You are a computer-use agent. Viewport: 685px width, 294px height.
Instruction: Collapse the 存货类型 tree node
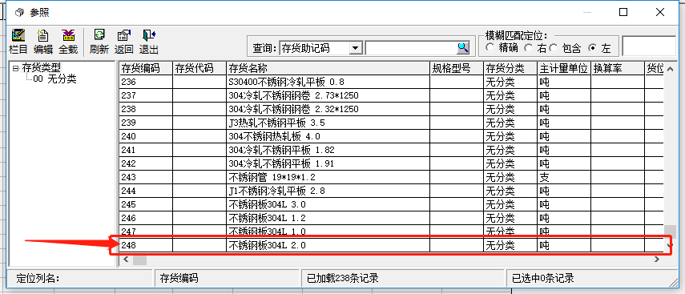pos(16,68)
